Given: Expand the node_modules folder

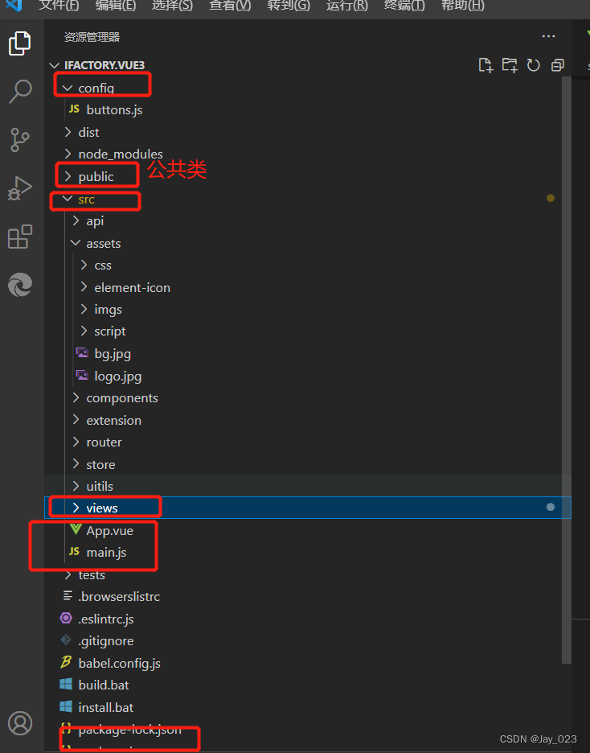Looking at the screenshot, I should [x=120, y=154].
